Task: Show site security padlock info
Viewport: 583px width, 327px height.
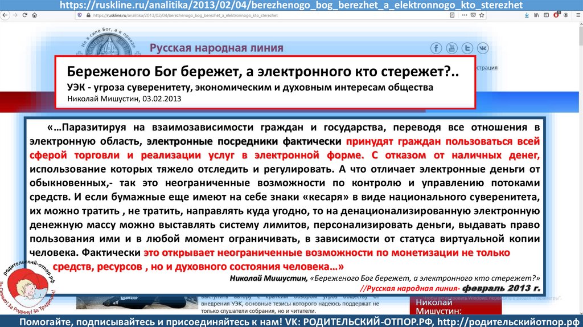Action: tap(88, 15)
